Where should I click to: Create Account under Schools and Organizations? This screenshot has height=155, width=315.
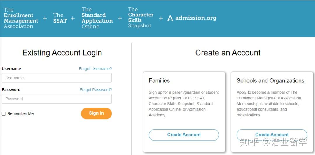coord(272,135)
